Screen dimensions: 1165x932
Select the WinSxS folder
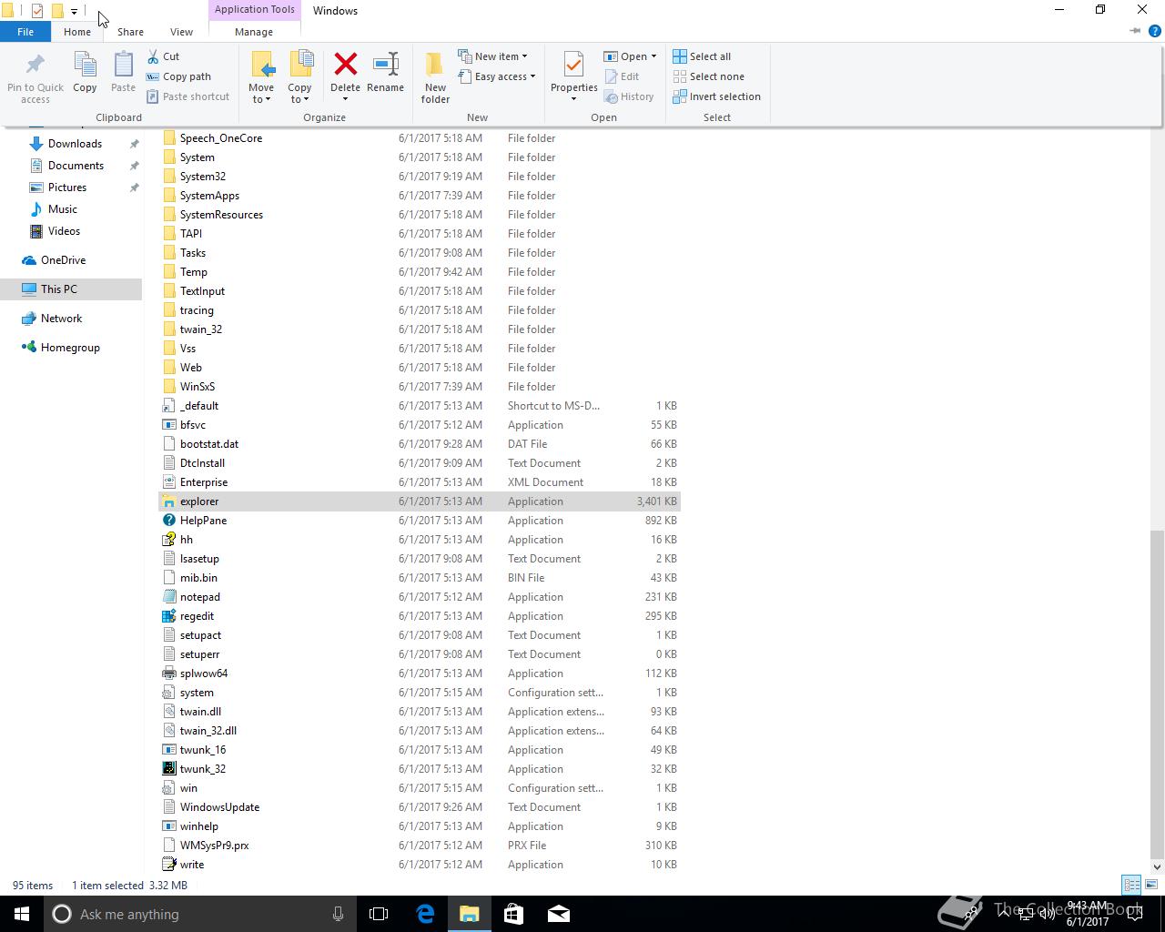tap(420, 387)
